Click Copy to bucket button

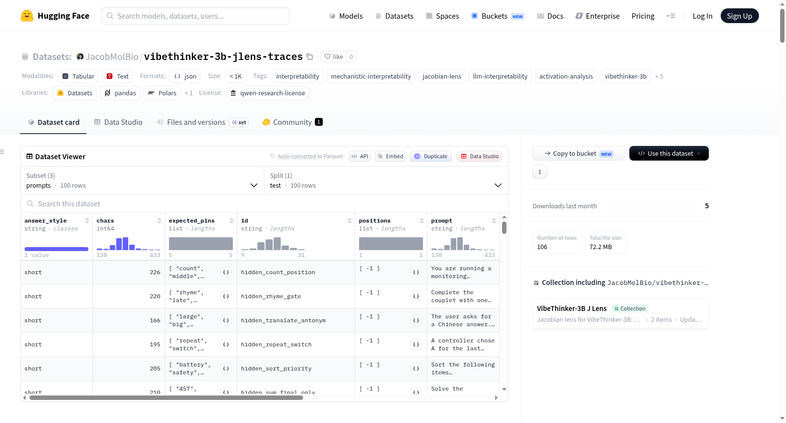pyautogui.click(x=579, y=153)
